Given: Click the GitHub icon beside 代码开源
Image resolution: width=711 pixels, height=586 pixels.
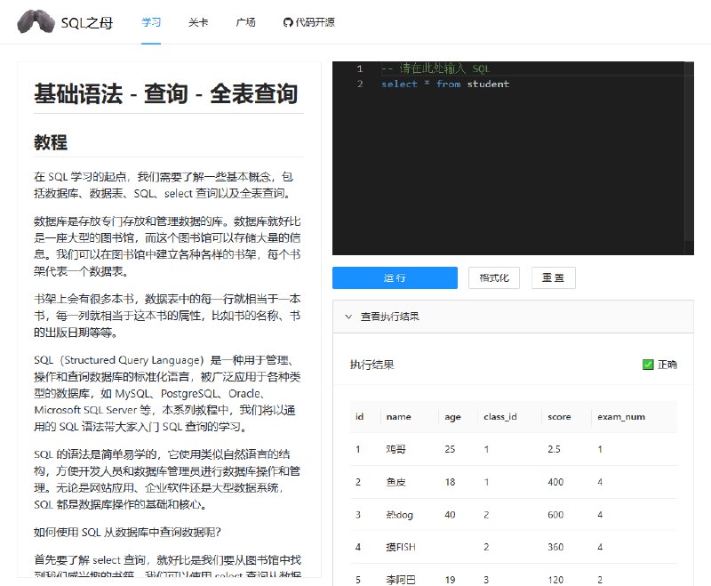Looking at the screenshot, I should point(287,23).
